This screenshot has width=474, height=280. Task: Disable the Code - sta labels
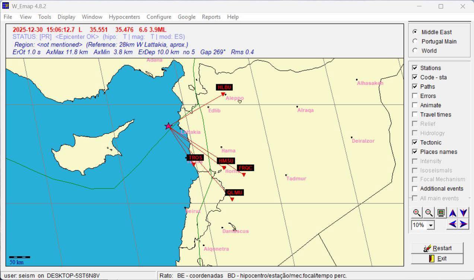(415, 77)
